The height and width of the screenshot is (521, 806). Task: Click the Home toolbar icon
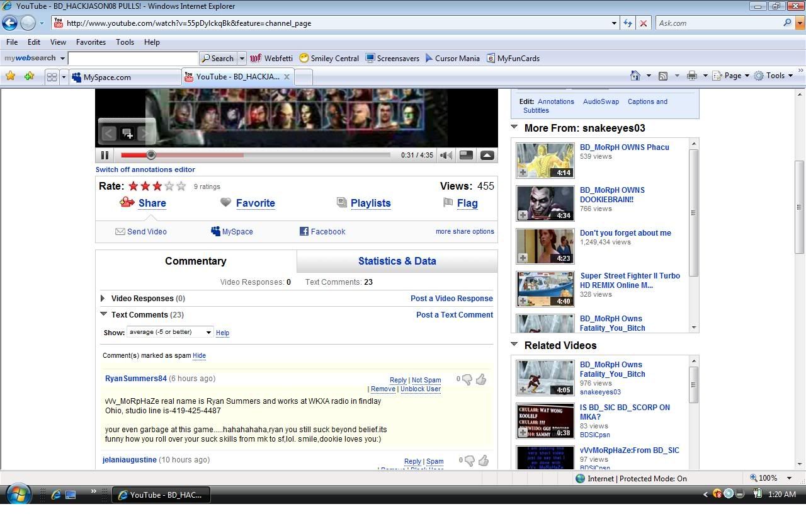coord(635,76)
